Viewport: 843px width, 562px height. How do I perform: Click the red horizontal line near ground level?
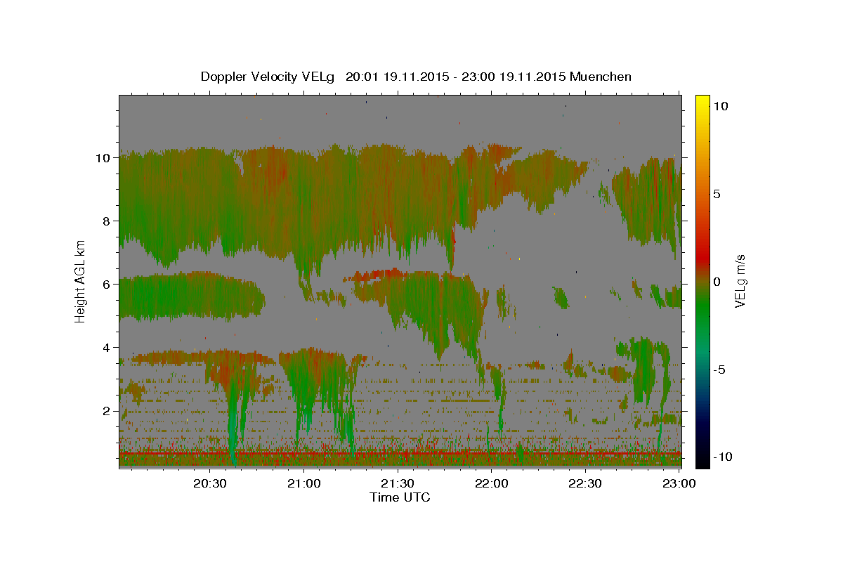coord(400,454)
